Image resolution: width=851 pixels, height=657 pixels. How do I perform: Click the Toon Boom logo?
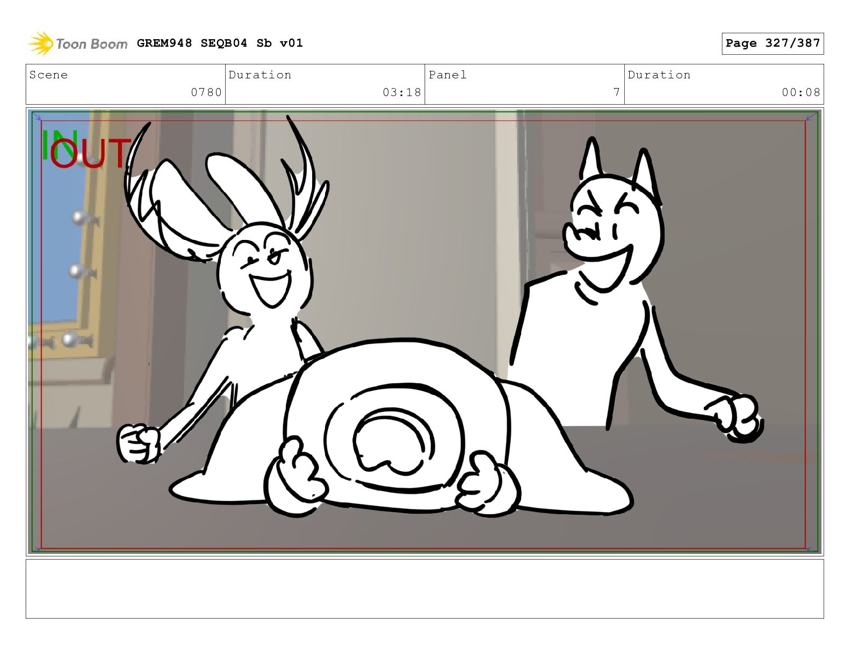78,43
